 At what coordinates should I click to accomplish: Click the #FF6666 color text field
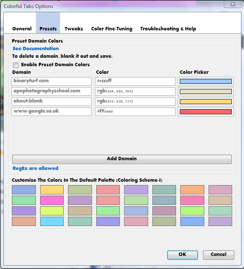tap(136, 112)
